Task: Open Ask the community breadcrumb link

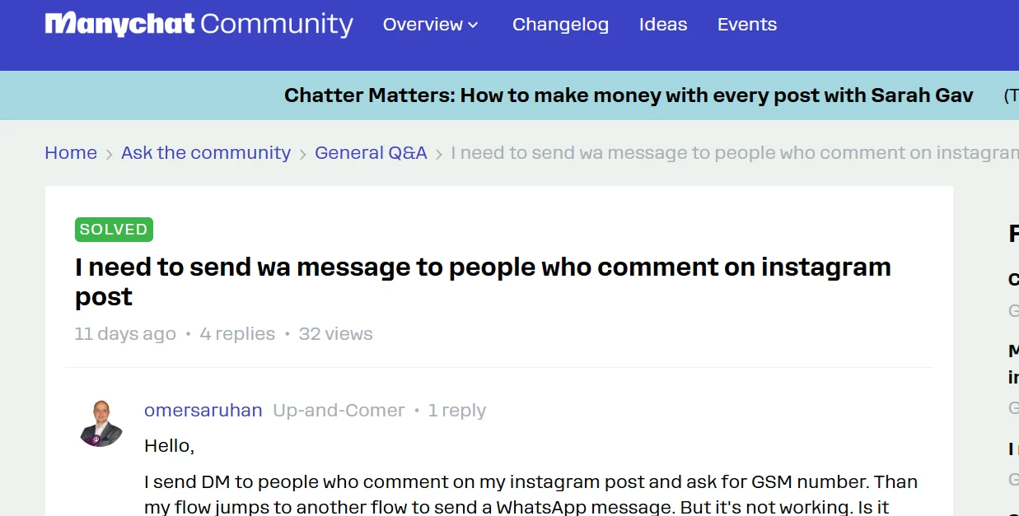Action: click(x=206, y=153)
